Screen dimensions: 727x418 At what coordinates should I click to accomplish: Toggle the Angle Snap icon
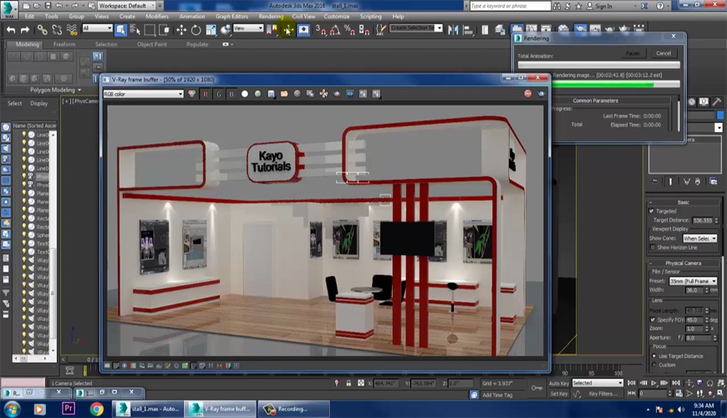(x=335, y=30)
